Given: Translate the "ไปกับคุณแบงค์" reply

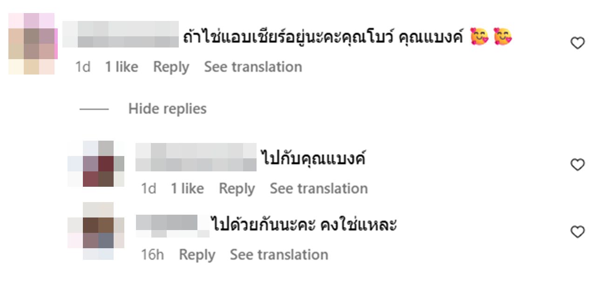Looking at the screenshot, I should (318, 189).
